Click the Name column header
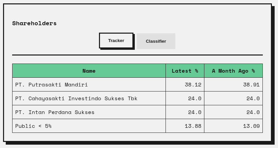This screenshot has width=278, height=148. (89, 71)
